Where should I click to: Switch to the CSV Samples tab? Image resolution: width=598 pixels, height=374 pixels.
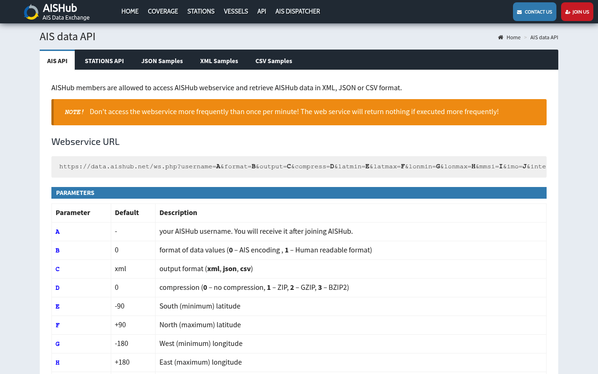point(274,61)
